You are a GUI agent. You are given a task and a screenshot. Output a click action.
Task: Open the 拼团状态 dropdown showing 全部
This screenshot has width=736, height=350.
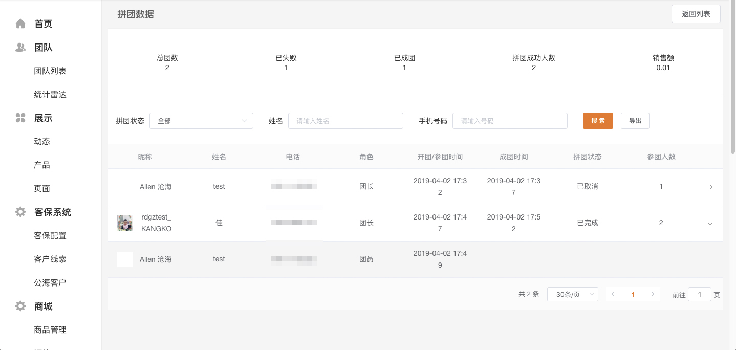pyautogui.click(x=201, y=121)
